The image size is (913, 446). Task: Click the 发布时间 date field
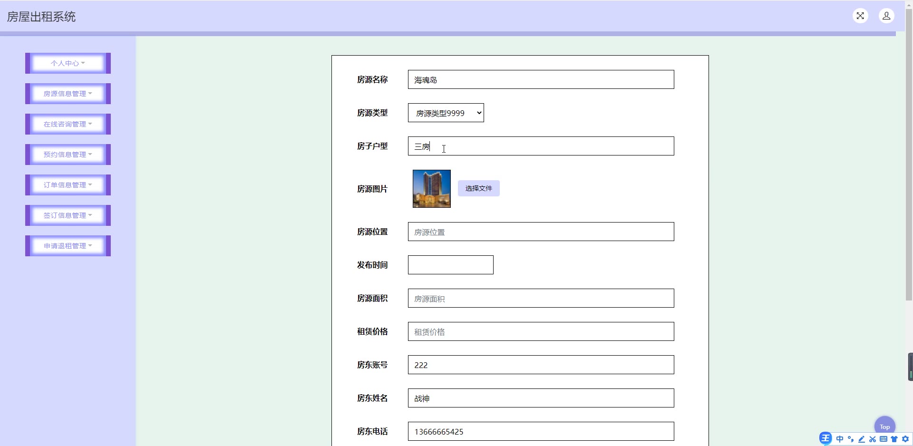(451, 265)
